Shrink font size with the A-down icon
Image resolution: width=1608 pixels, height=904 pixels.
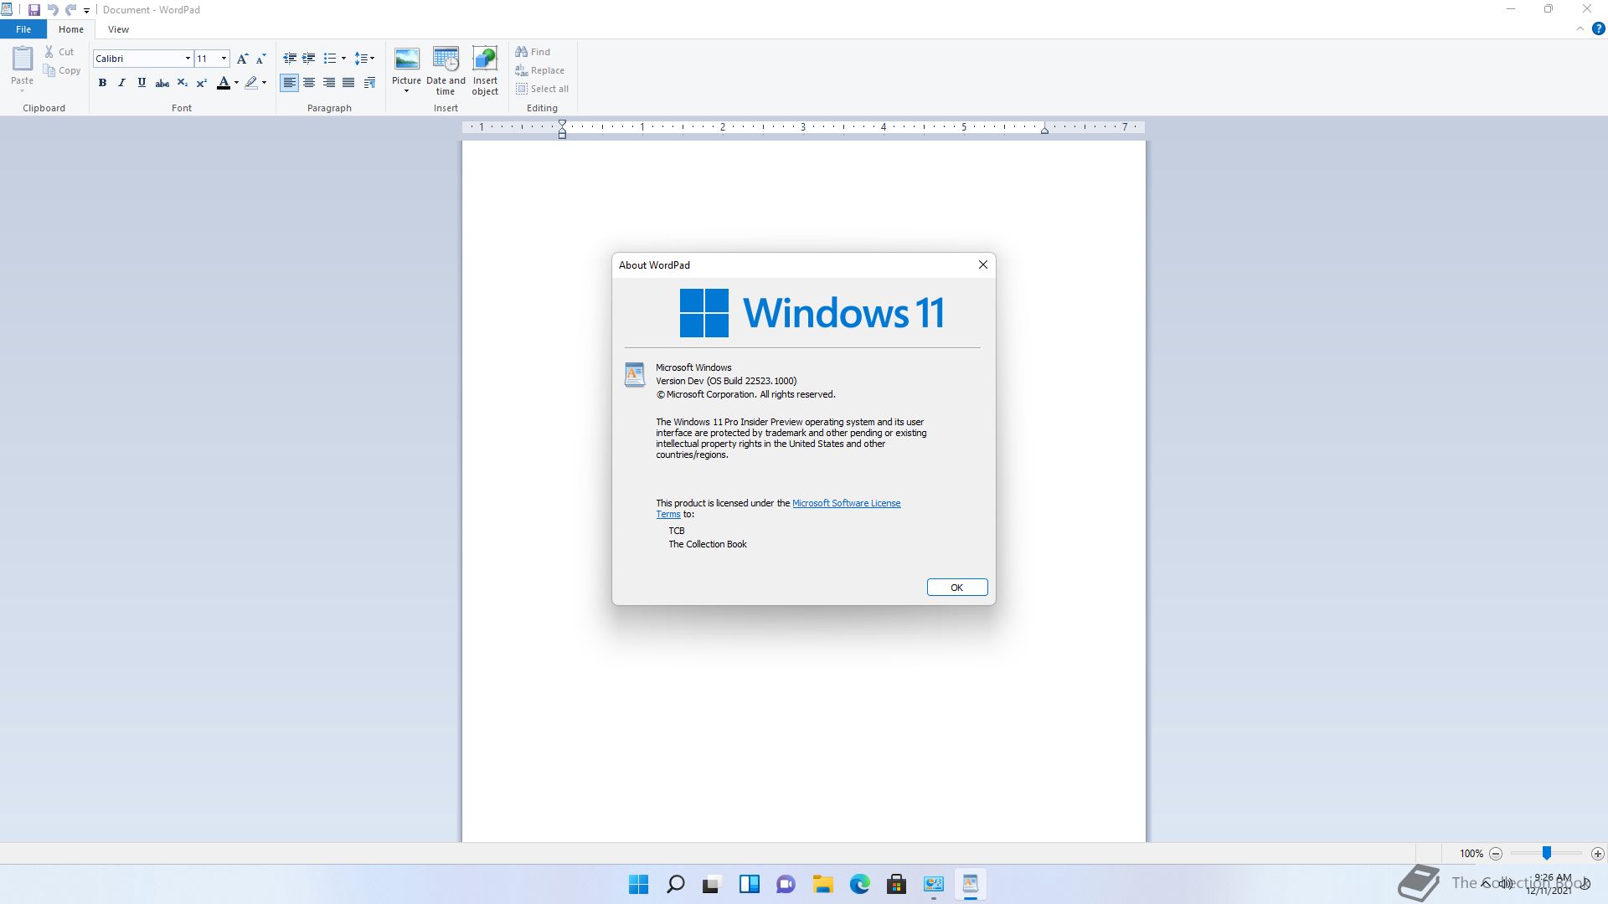[260, 59]
